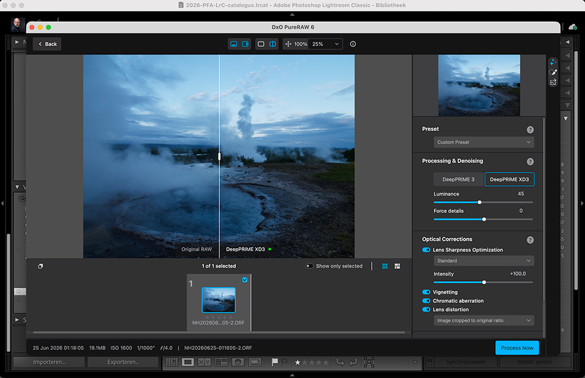This screenshot has height=378, width=585.
Task: Select Lightroom XY compare view icon
Action: tap(204, 362)
